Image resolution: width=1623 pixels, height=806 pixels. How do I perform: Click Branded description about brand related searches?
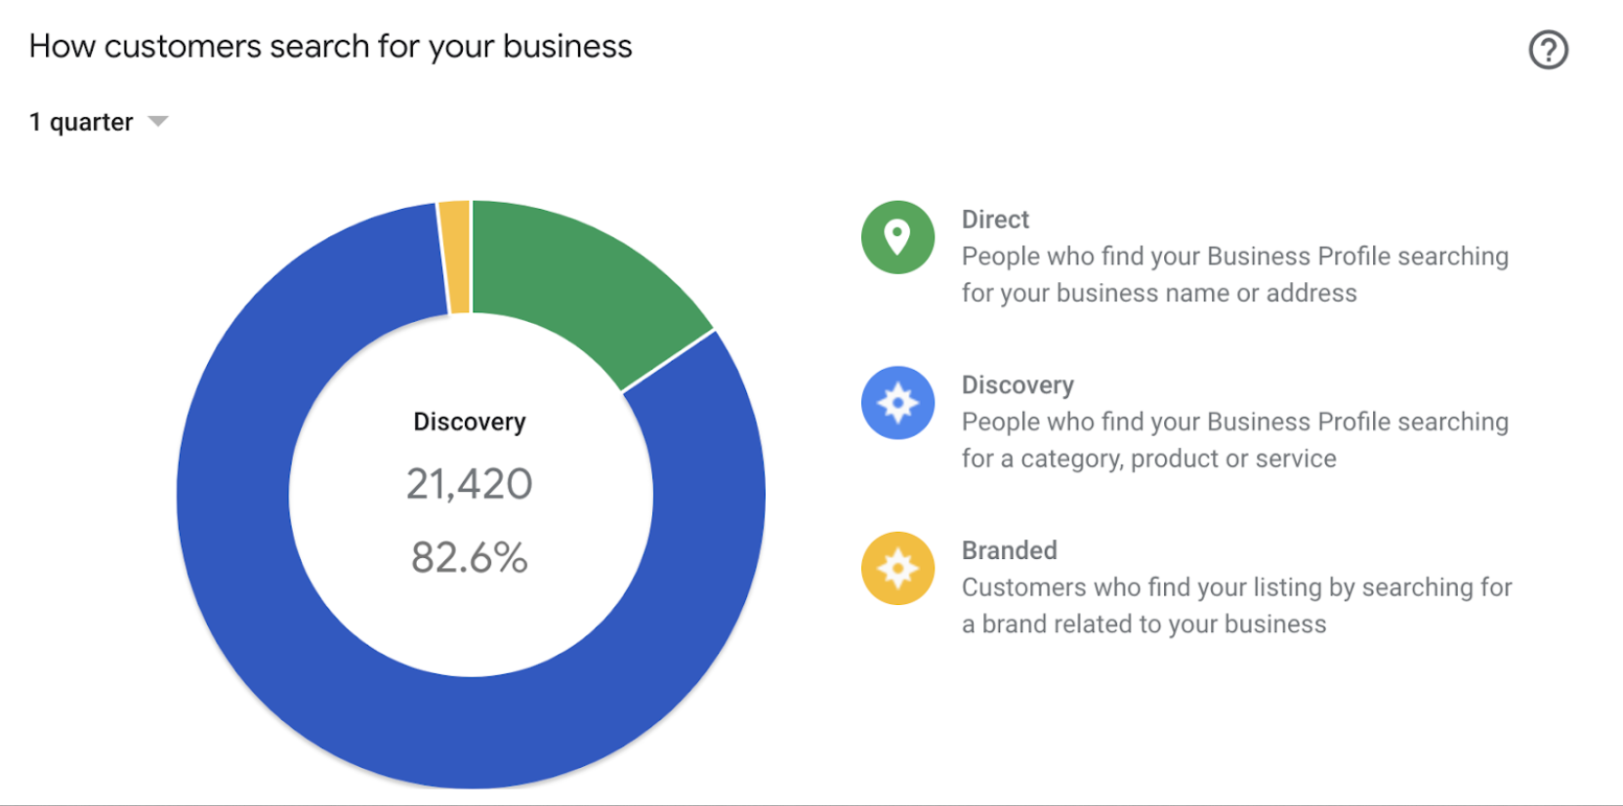click(x=1237, y=605)
